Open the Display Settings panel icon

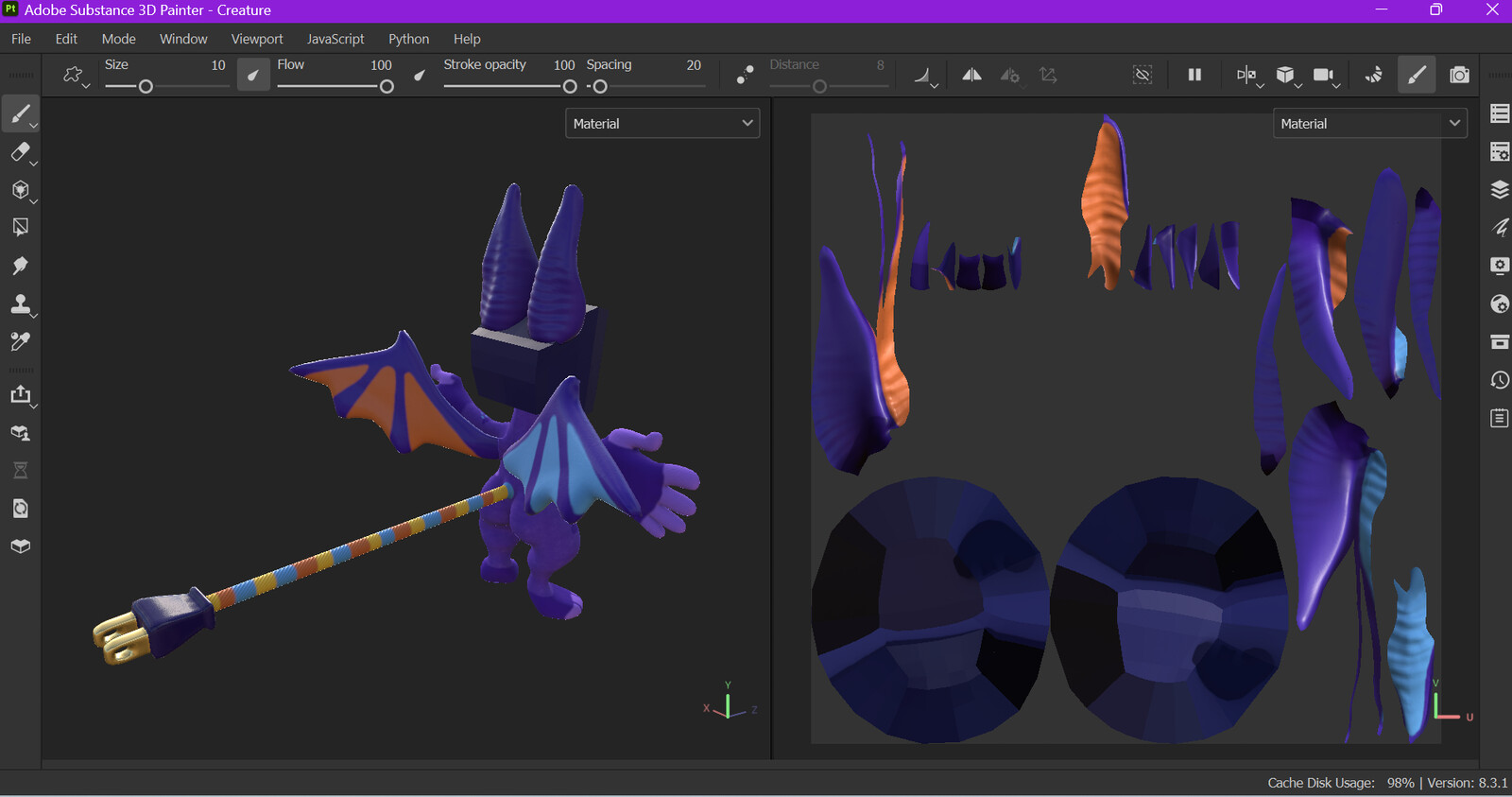1499,266
